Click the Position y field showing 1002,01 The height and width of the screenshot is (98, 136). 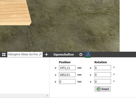tap(67, 75)
